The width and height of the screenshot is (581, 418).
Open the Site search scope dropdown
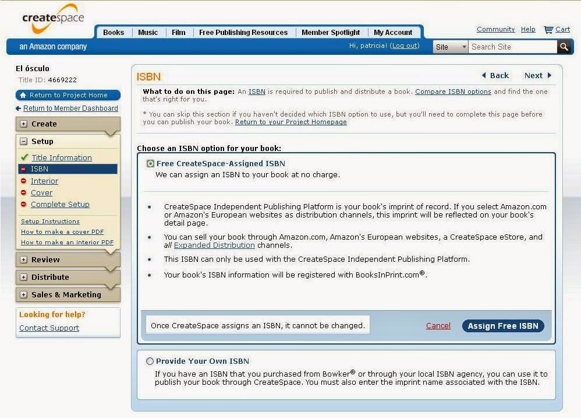[x=451, y=47]
